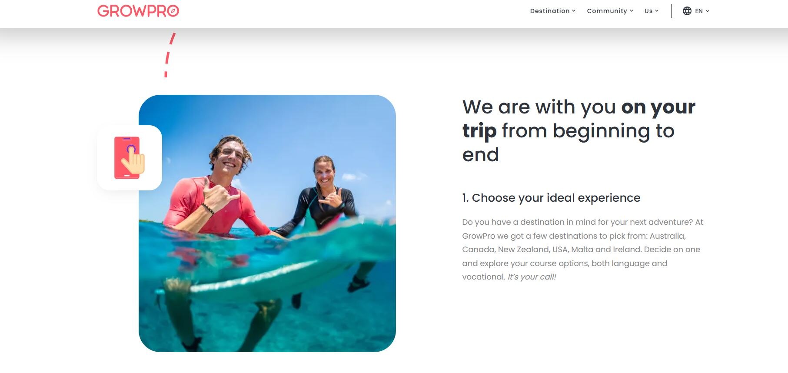This screenshot has height=373, width=788.
Task: Click the white rounded card holding the phone icon
Action: pyautogui.click(x=130, y=158)
